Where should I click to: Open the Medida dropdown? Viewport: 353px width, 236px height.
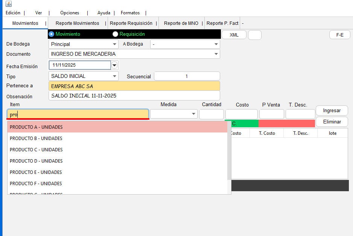click(x=174, y=114)
